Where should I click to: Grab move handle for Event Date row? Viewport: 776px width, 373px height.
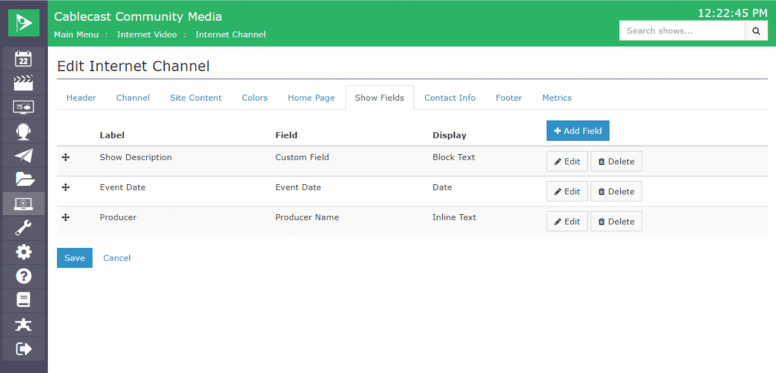pyautogui.click(x=65, y=187)
